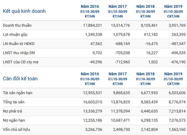Click Năm 2019 header in Kết quả kinh doanh

click(174, 6)
